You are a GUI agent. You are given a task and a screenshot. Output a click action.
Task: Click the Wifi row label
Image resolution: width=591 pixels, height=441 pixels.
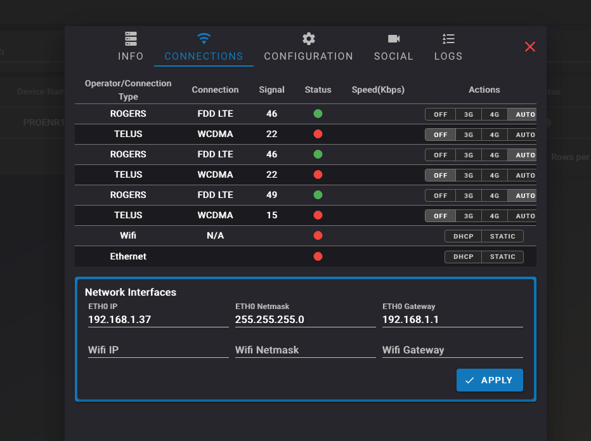[x=128, y=236]
